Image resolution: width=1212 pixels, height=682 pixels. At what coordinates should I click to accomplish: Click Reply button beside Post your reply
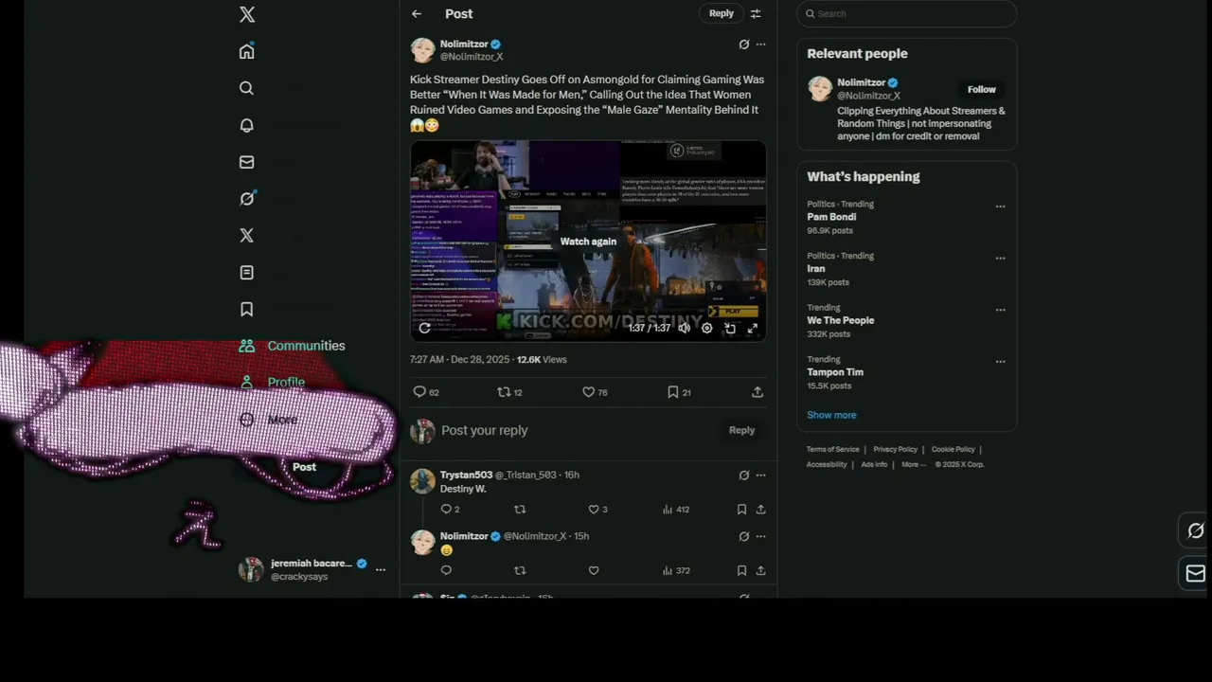[x=741, y=430]
